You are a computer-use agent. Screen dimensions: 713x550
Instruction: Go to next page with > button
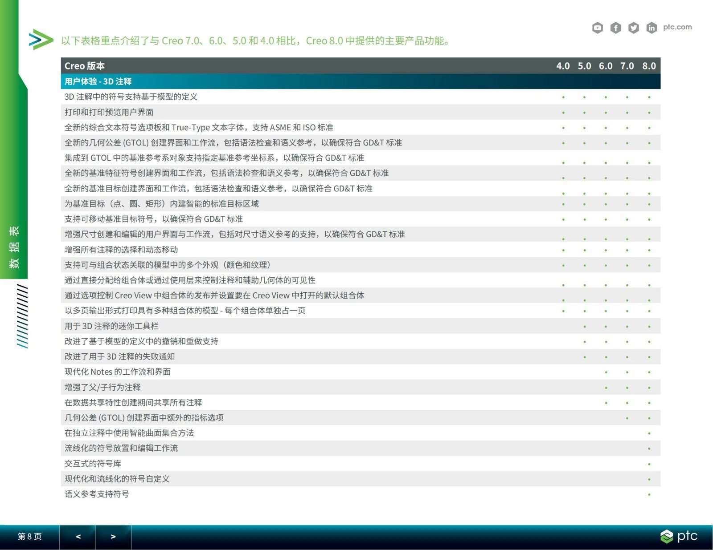click(x=113, y=537)
